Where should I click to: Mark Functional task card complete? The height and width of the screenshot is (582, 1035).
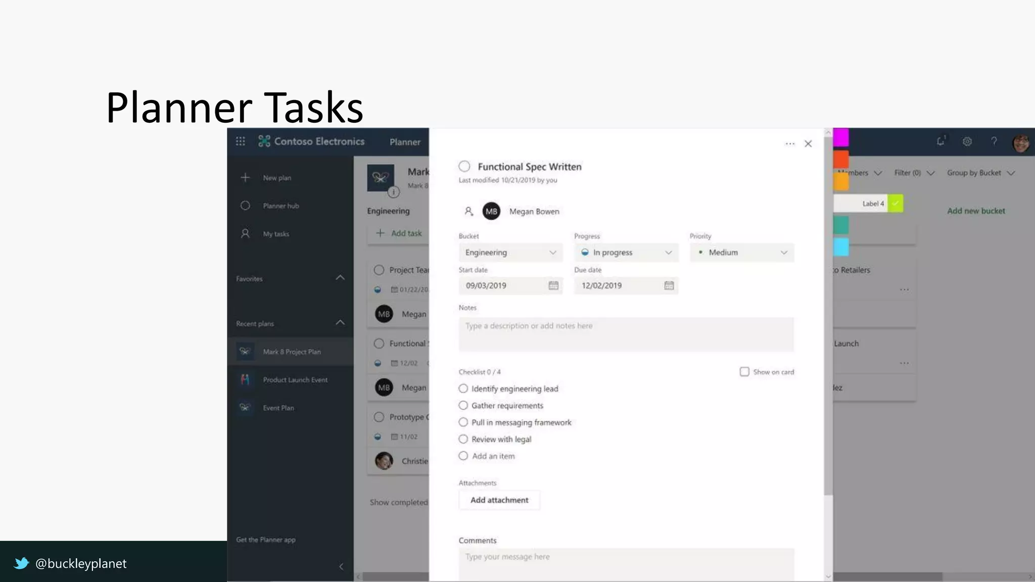click(379, 344)
